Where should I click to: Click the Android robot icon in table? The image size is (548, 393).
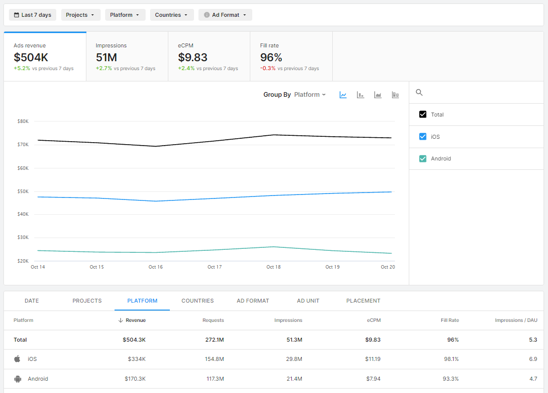(x=18, y=379)
